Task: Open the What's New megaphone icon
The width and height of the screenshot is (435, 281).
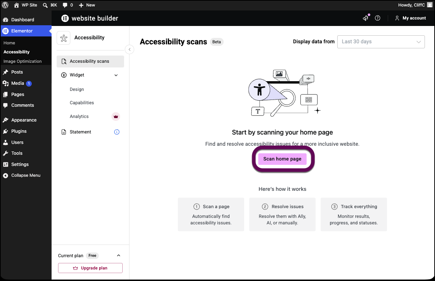Action: point(366,18)
